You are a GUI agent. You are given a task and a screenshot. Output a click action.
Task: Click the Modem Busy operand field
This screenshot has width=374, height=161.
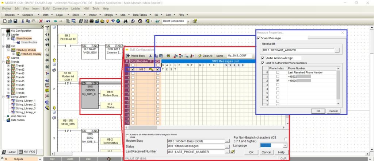tap(196, 141)
